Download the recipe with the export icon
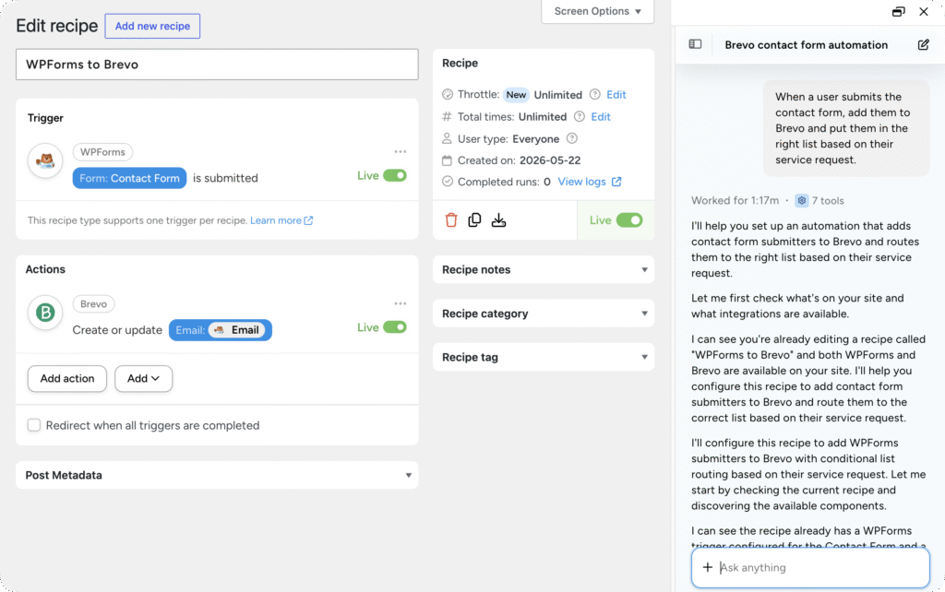Viewport: 945px width, 592px height. [x=498, y=219]
